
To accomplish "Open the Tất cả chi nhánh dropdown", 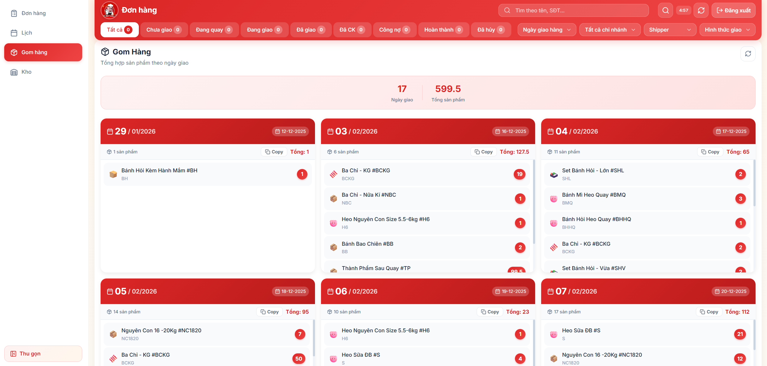I will point(610,30).
